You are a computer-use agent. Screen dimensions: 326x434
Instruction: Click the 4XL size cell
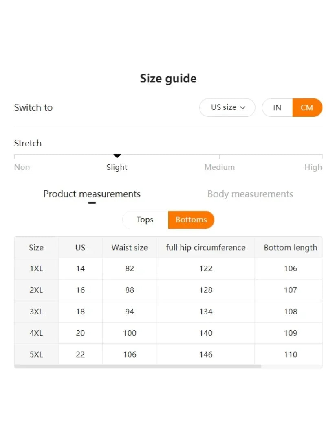pos(36,333)
